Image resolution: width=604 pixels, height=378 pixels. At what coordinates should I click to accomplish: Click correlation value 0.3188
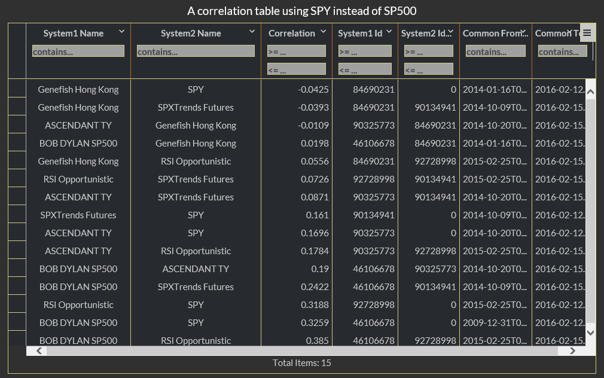(x=315, y=304)
